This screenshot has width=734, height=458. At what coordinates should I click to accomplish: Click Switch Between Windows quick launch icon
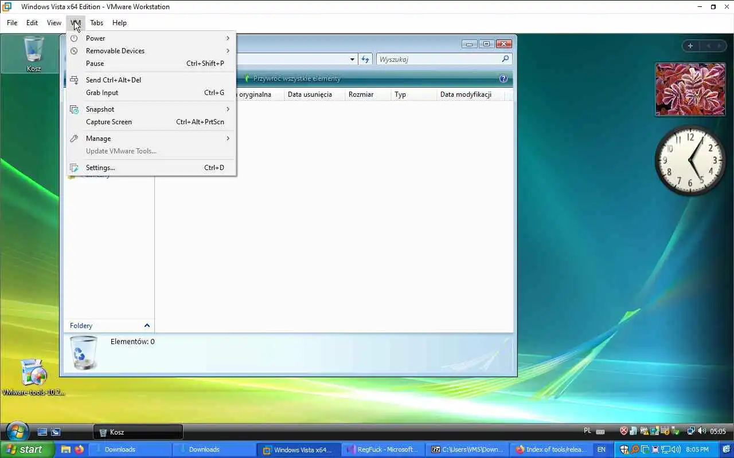coord(56,432)
